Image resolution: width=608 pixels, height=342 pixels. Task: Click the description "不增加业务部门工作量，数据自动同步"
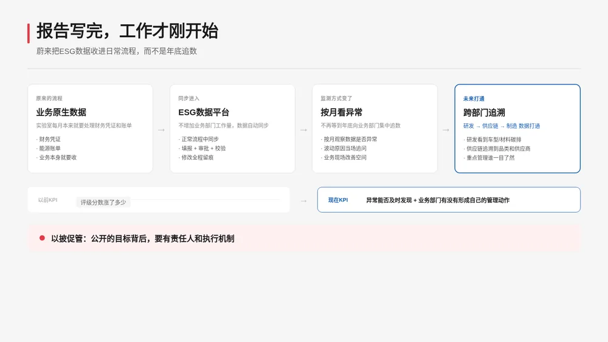click(223, 126)
